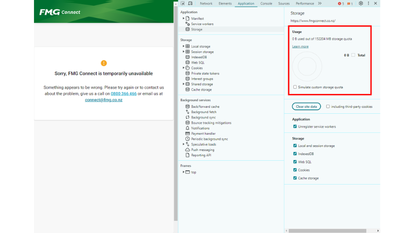Viewport: 414px width, 233px height.
Task: Activate the inspect element picker icon
Action: [x=183, y=3]
